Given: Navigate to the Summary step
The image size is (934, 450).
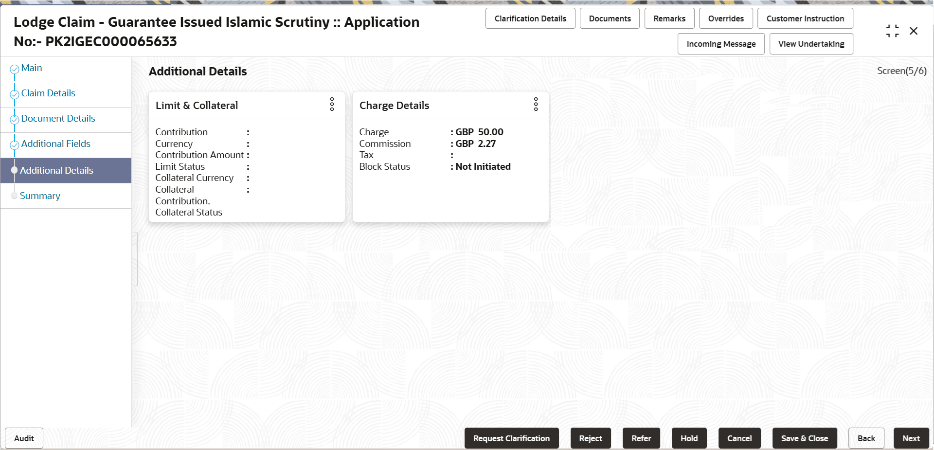Looking at the screenshot, I should click(x=40, y=195).
